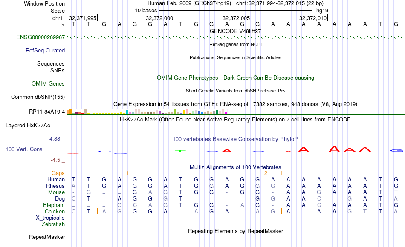405x247 pixels.
Task: Click the Layered H3K27Ac track label
Action: point(28,126)
